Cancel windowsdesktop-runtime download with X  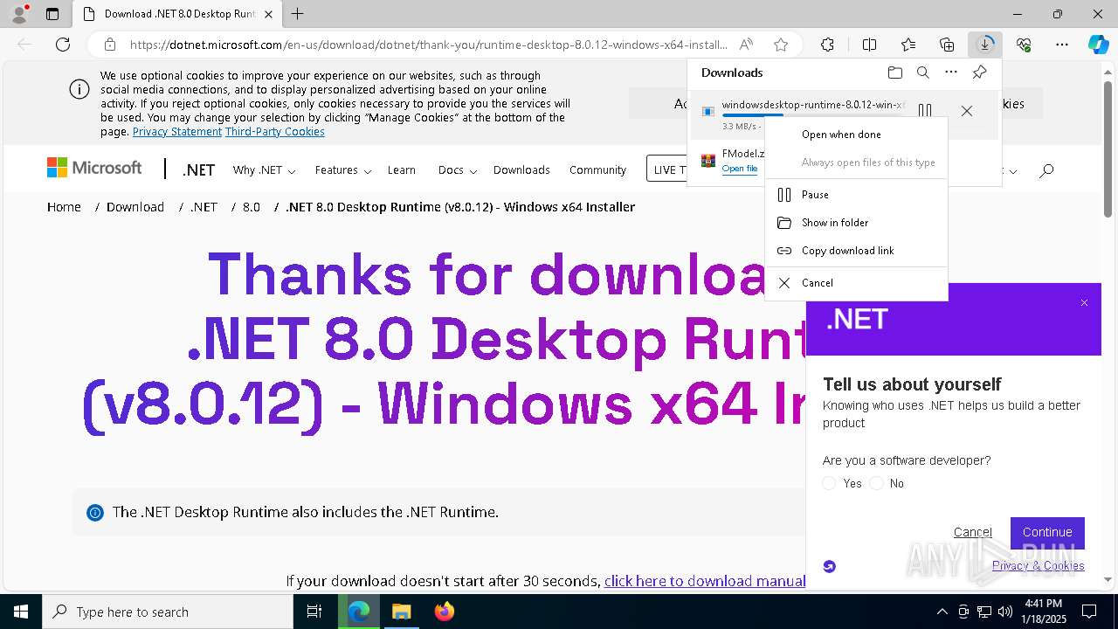[x=966, y=111]
